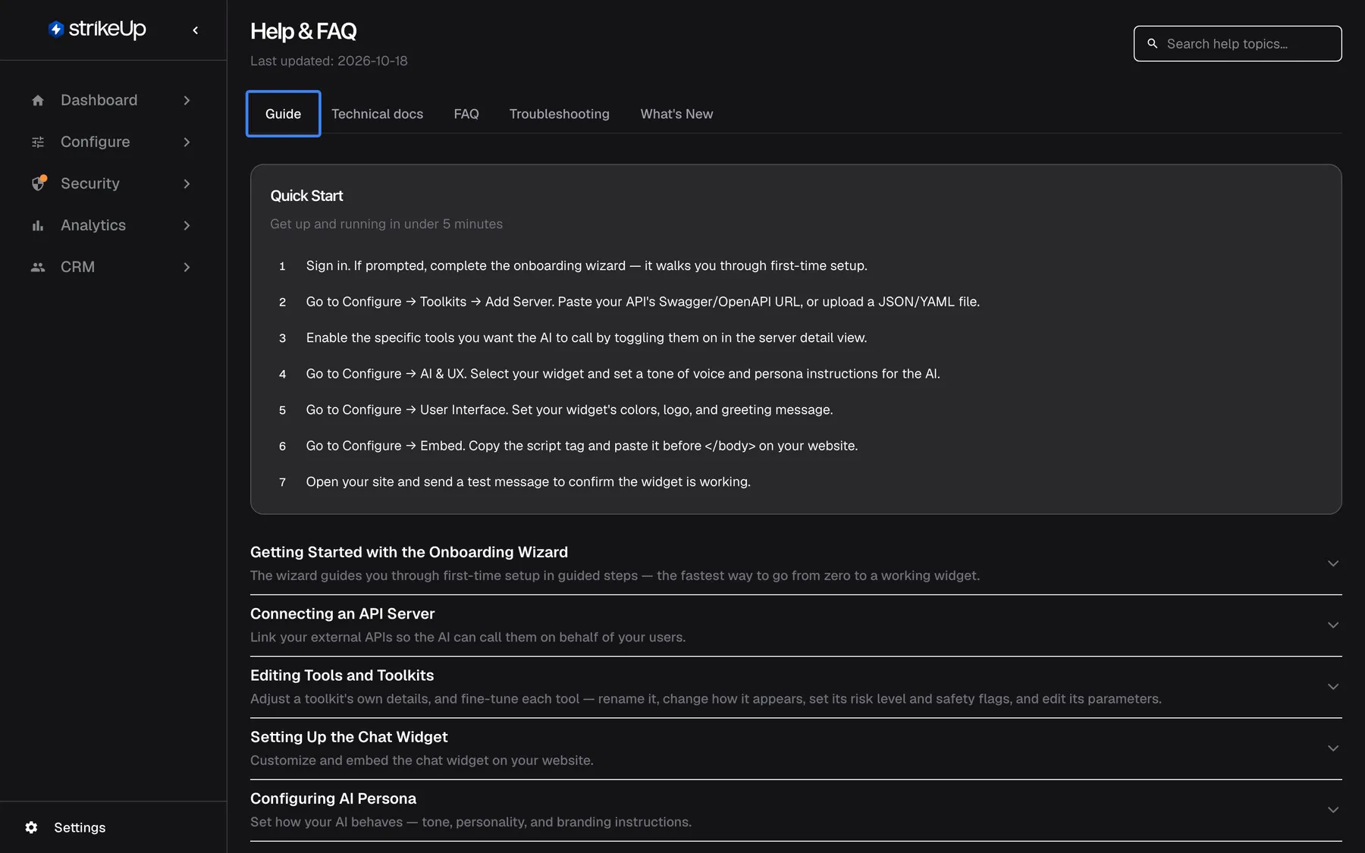Click the Setting Up the Chat Widget heading
Viewport: 1365px width, 853px height.
click(x=349, y=737)
